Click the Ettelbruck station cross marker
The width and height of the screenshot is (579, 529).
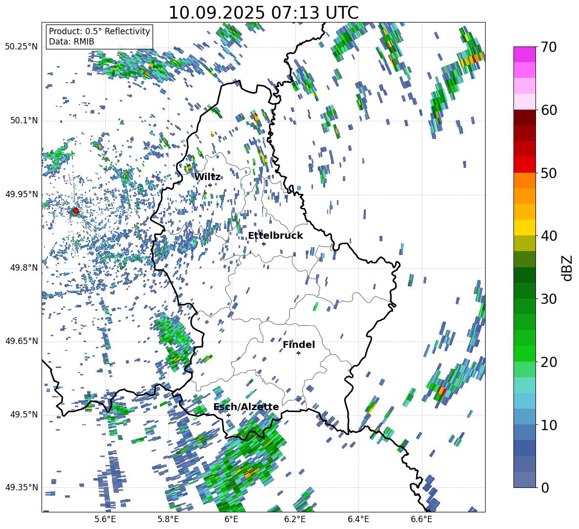264,244
